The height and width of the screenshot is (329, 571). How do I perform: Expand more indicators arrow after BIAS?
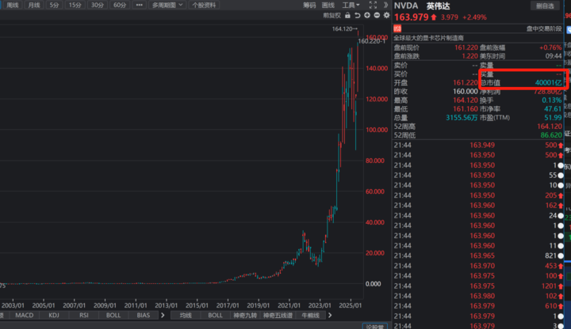coord(163,316)
